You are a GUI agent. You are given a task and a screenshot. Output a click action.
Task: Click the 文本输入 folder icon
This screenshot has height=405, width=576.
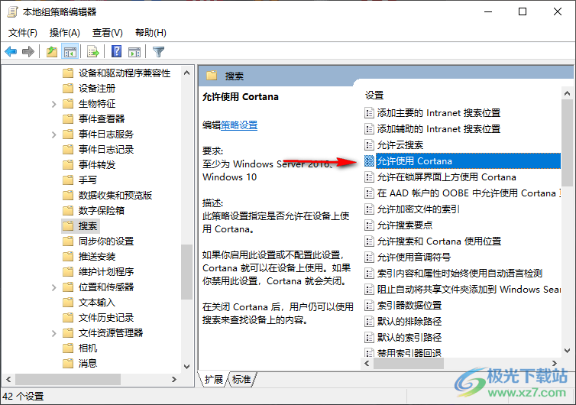pos(68,303)
